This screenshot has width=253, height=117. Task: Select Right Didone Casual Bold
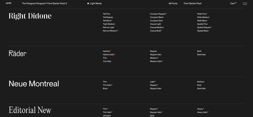click(x=156, y=31)
